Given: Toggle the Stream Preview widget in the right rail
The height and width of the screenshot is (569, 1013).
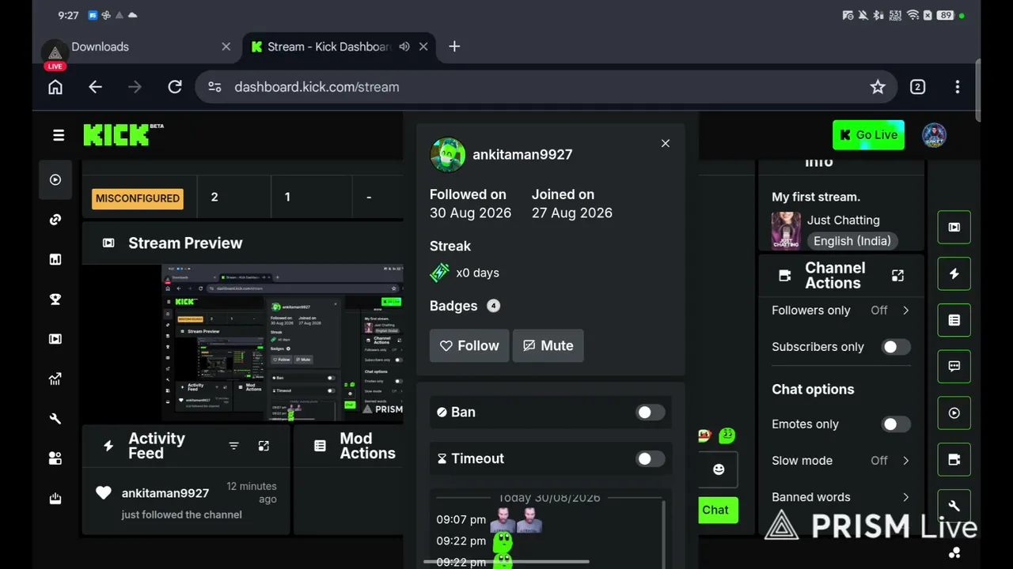Looking at the screenshot, I should (954, 228).
